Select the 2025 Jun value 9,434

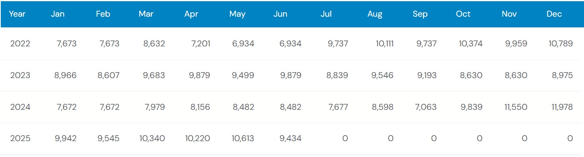pos(291,138)
